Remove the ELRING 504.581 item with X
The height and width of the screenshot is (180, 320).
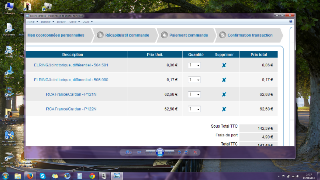point(224,65)
